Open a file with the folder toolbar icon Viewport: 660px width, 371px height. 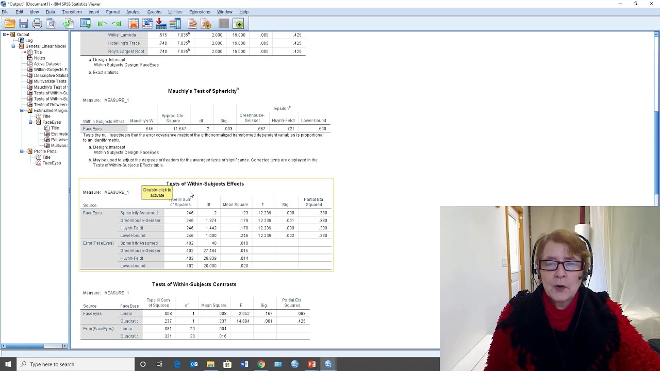(10, 24)
